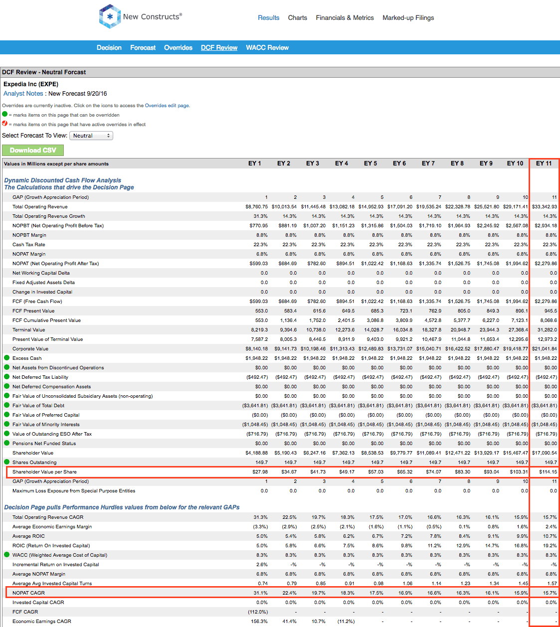Click the Corporate Value row label
This screenshot has height=627, width=560.
coord(30,349)
